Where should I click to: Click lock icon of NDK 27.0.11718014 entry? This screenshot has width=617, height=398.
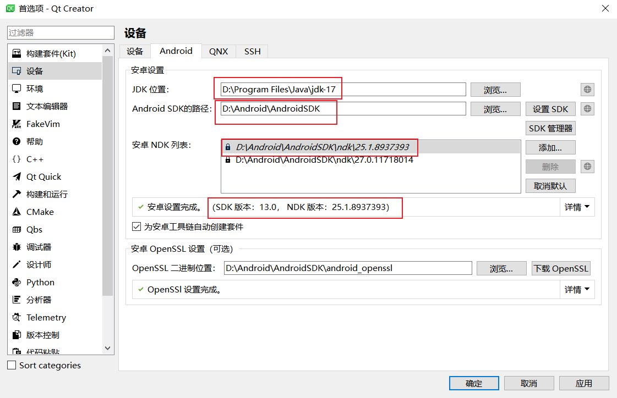pos(228,160)
